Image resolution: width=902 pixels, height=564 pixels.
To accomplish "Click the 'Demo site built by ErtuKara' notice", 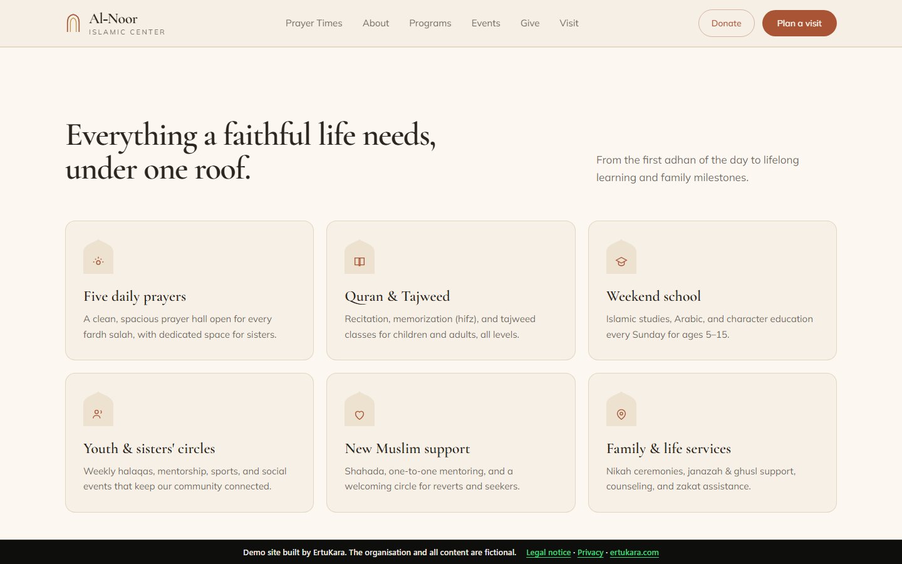I will tap(380, 553).
